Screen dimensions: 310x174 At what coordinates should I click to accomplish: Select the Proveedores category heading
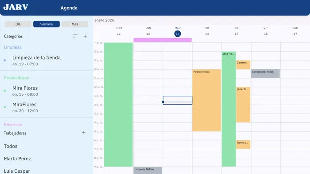point(16,78)
